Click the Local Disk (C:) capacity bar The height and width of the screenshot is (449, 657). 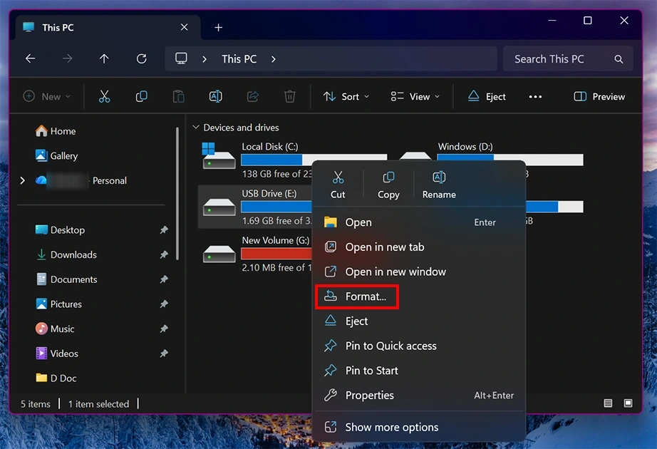click(x=314, y=160)
